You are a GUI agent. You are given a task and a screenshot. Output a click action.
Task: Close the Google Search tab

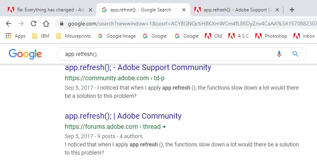click(184, 10)
